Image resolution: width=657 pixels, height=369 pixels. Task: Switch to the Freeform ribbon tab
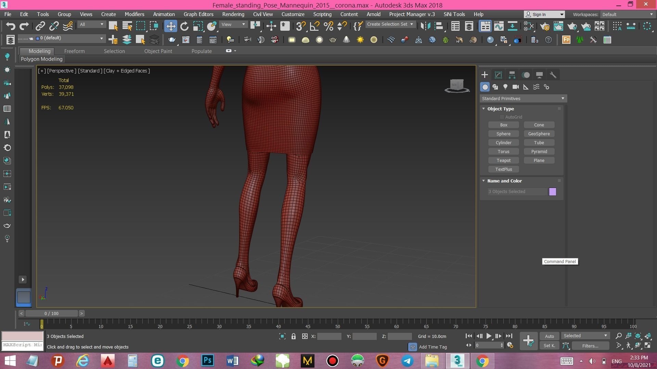(x=74, y=51)
